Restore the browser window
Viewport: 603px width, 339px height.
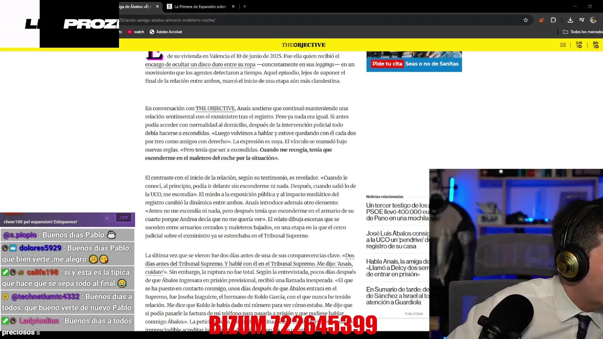click(x=589, y=7)
